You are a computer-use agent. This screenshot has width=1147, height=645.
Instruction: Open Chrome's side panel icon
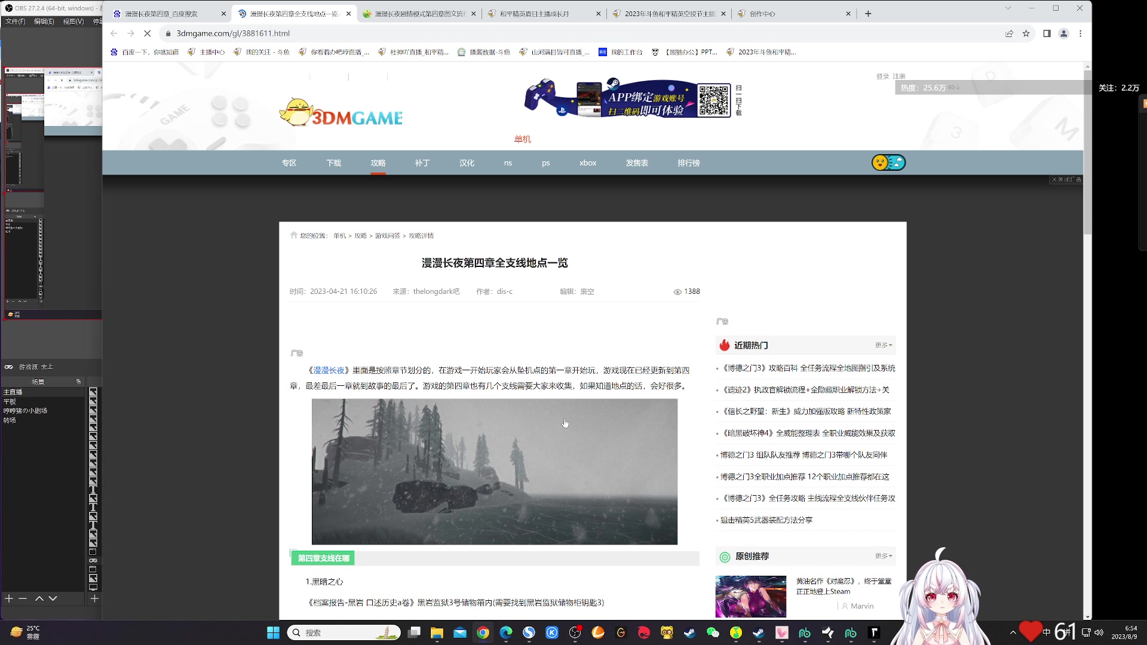(1046, 33)
